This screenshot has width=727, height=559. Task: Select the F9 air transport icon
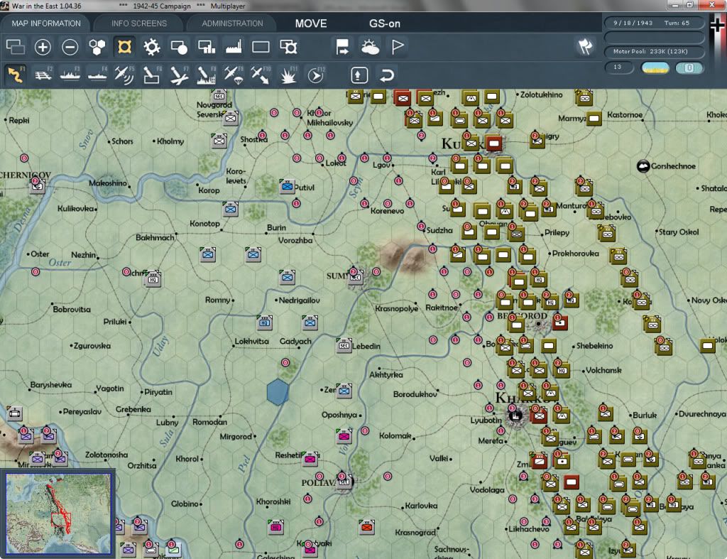234,75
